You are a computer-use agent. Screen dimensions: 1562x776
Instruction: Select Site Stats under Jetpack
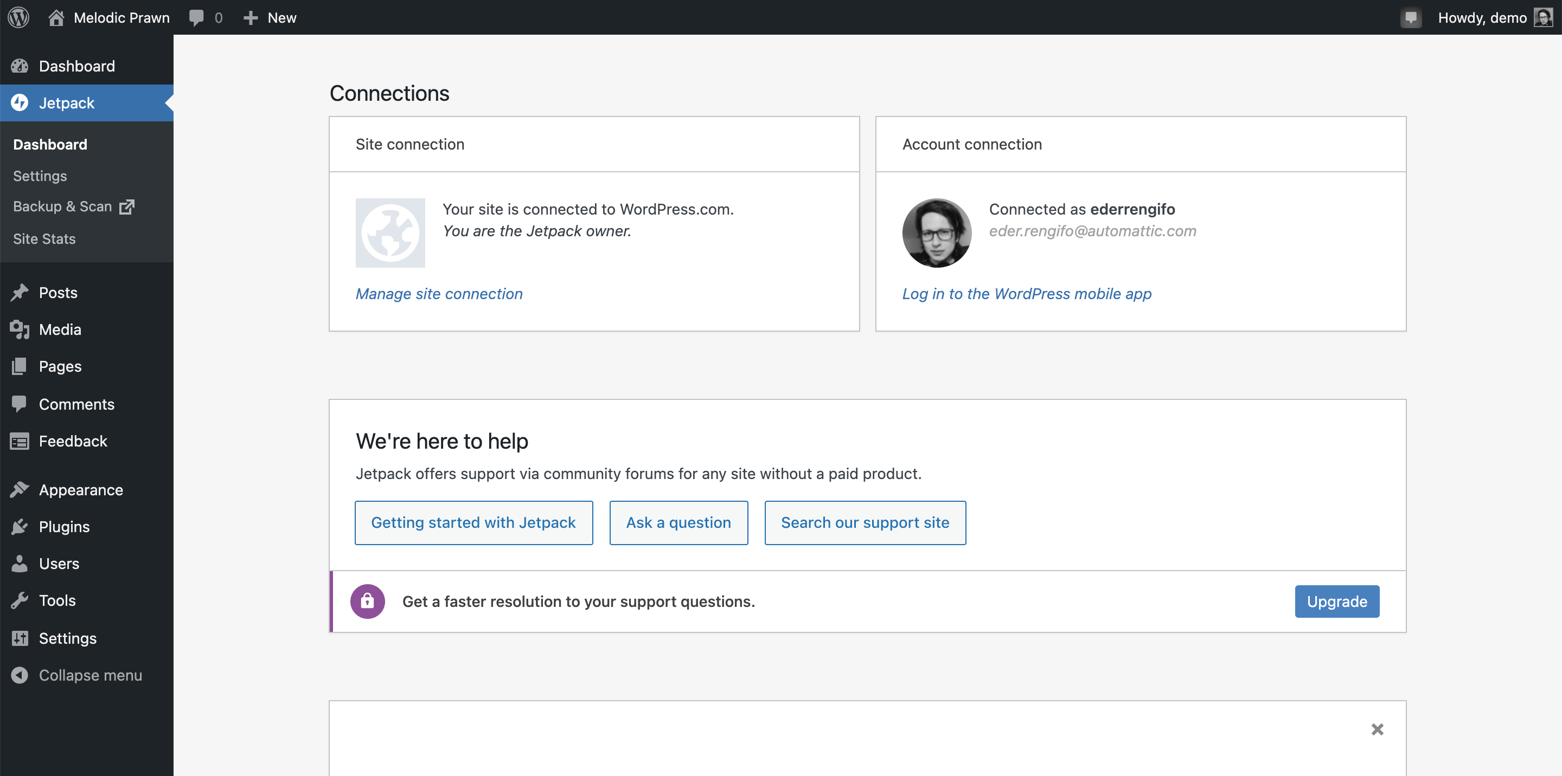click(43, 238)
